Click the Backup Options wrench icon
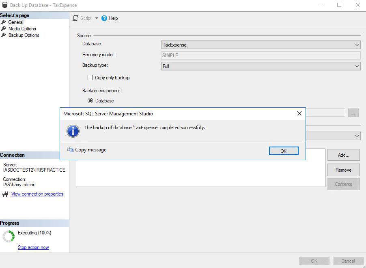Viewport: 366px width, 268px height. pos(4,35)
